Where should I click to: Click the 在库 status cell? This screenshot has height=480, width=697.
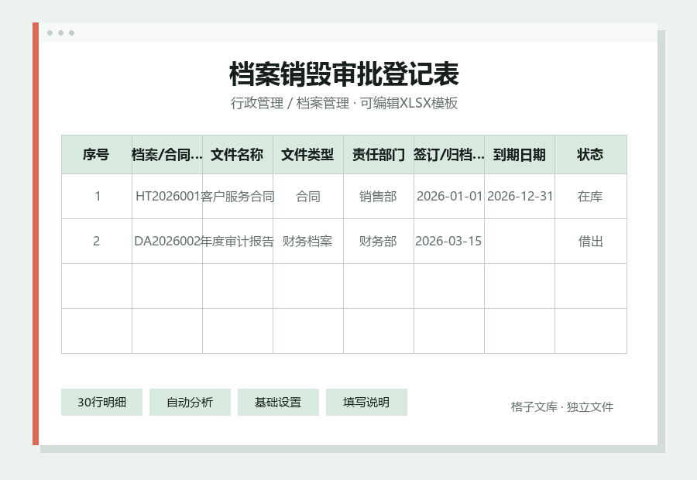590,197
